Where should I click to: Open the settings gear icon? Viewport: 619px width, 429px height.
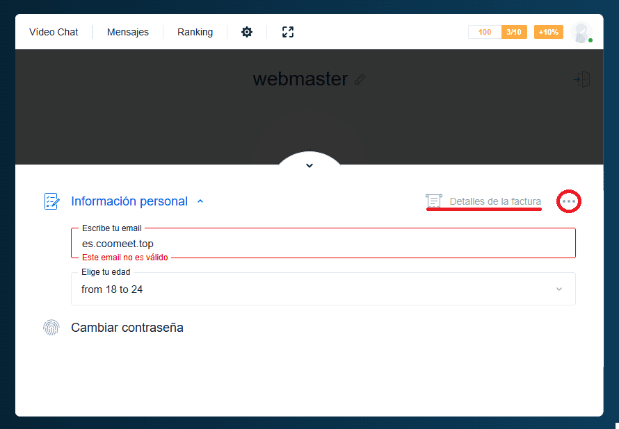pos(247,32)
